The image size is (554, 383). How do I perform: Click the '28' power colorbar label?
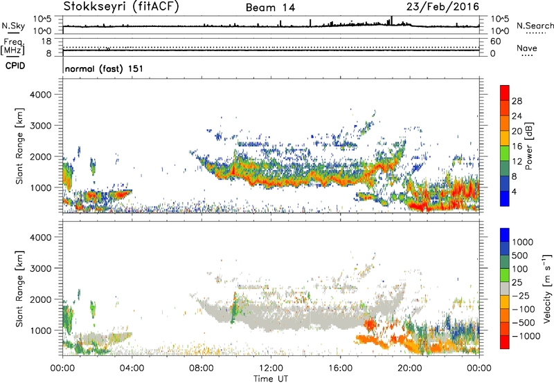517,101
